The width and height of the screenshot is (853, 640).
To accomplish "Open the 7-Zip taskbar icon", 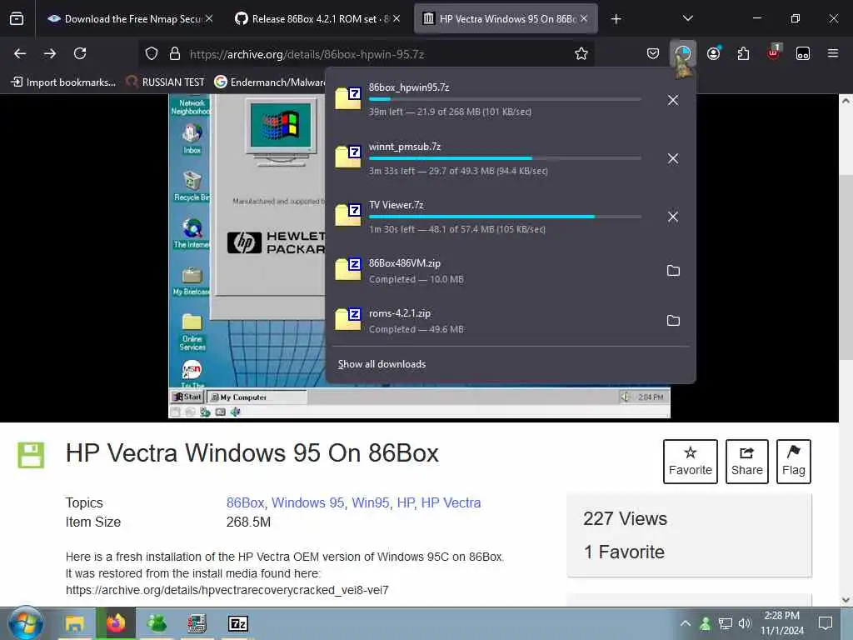I will [x=237, y=623].
